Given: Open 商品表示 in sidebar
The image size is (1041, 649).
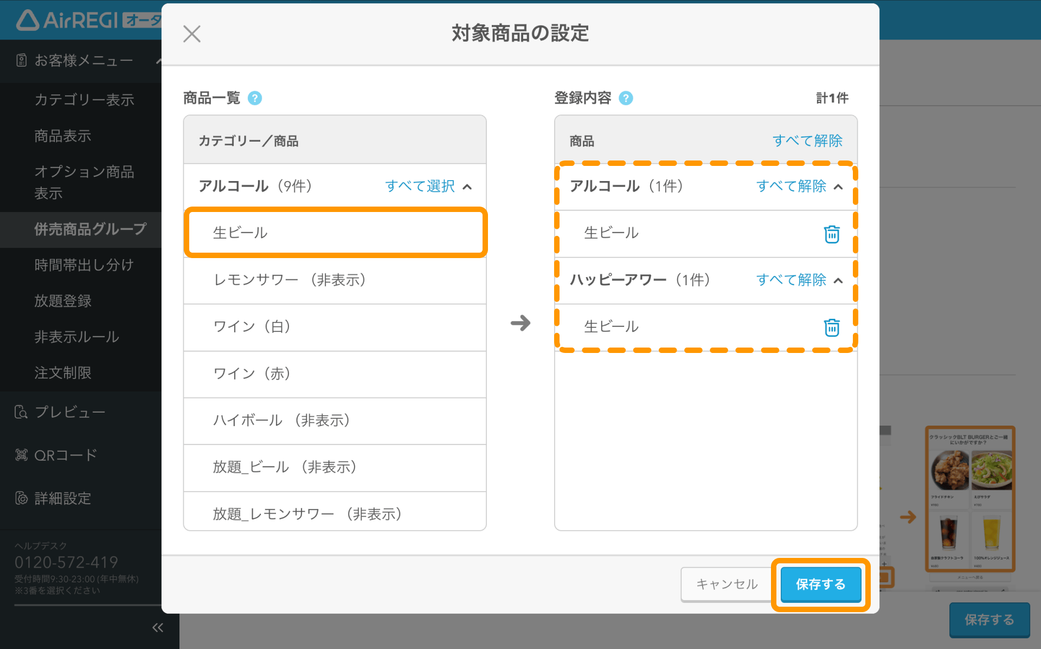Looking at the screenshot, I should tap(63, 136).
